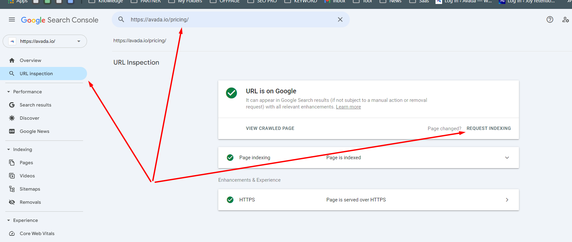Image resolution: width=572 pixels, height=242 pixels.
Task: Open the News bookmark folder
Action: pos(391,1)
